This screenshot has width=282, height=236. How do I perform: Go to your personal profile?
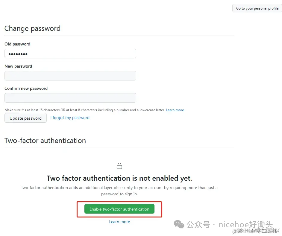257,8
